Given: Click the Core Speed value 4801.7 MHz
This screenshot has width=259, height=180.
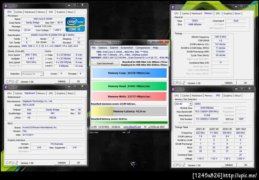Looking at the screenshot, I should point(31,55).
